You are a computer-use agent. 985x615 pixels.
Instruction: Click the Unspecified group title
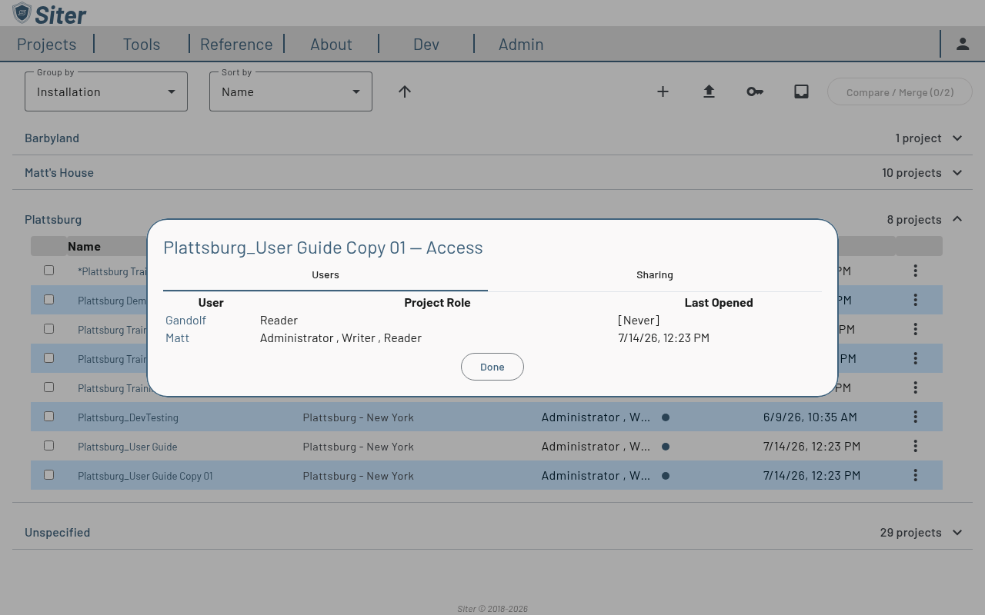[57, 532]
